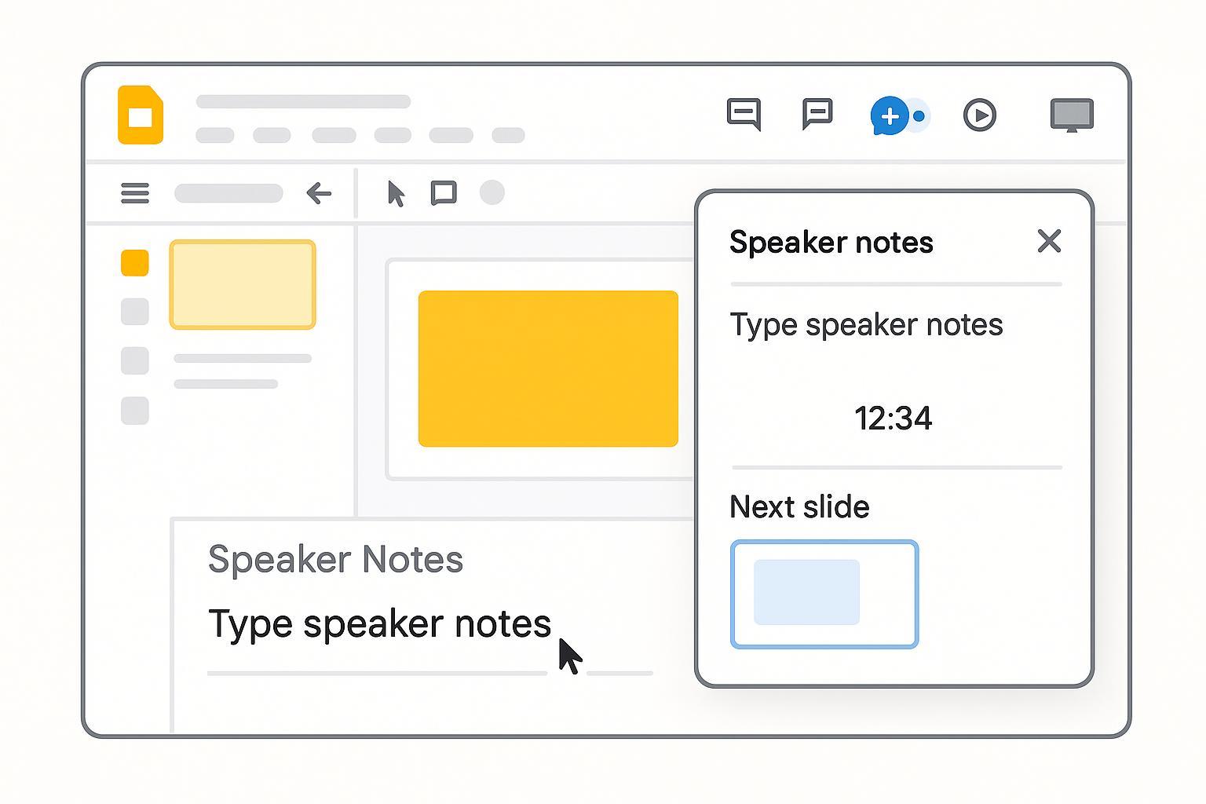This screenshot has height=804, width=1206.
Task: Click the blue plus share button
Action: pyautogui.click(x=890, y=116)
